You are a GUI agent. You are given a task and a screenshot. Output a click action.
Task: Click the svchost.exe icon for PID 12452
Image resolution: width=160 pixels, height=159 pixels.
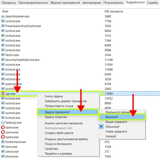3,98
